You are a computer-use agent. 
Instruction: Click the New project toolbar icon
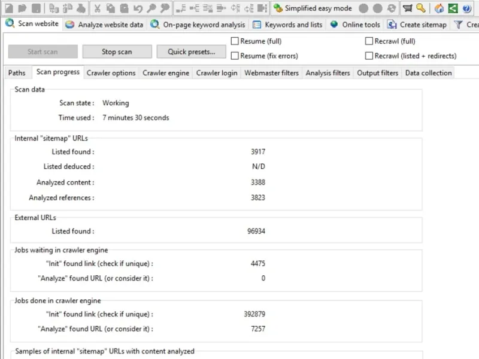click(x=9, y=8)
